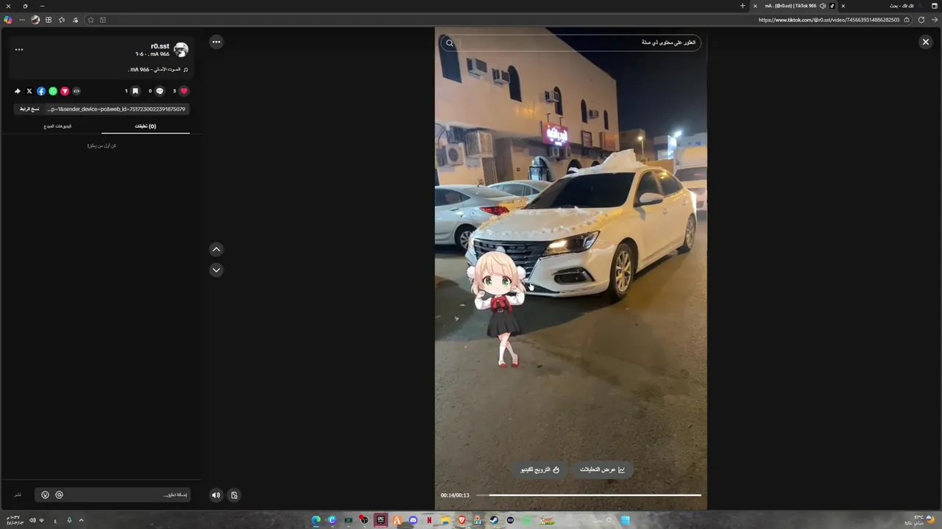Screen dimensions: 942x529
Task: Share the video to WhatsApp
Action: (x=53, y=91)
